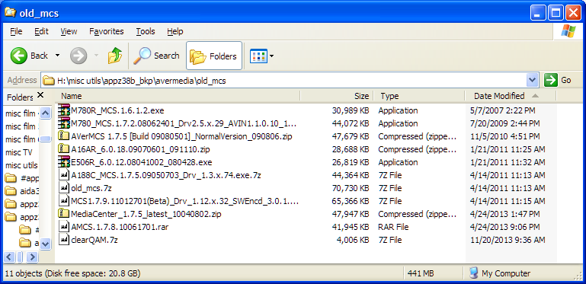Select the MCS1.7.9.11012701(Beta) 7z icon

click(x=64, y=201)
